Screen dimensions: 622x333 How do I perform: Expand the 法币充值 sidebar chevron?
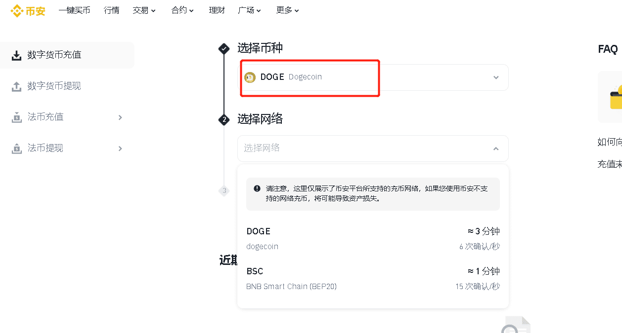coord(120,117)
